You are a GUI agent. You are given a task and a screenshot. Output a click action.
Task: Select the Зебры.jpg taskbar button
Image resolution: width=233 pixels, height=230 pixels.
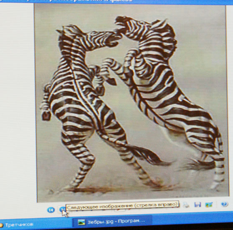point(112,221)
